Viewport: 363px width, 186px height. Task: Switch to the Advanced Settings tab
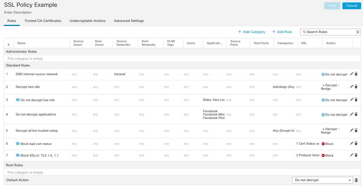coord(129,21)
